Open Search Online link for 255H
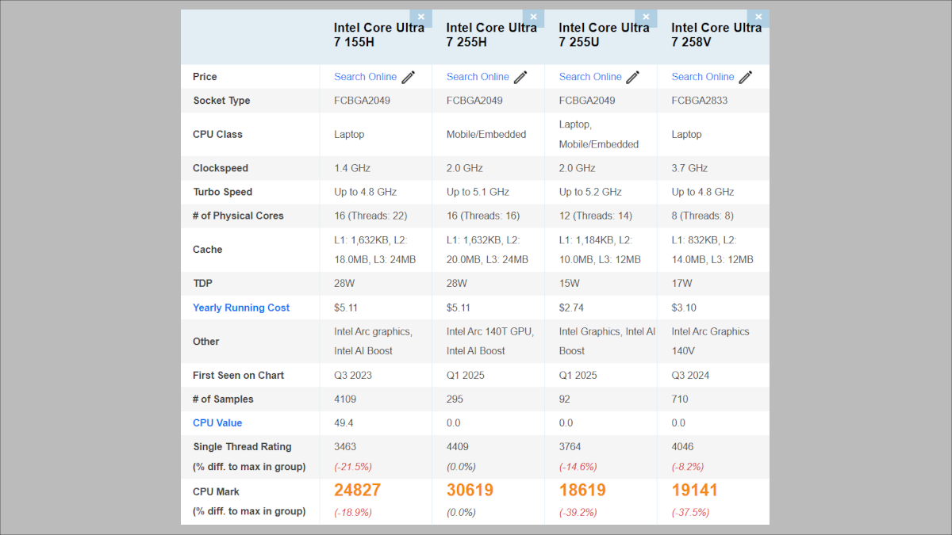 click(478, 77)
